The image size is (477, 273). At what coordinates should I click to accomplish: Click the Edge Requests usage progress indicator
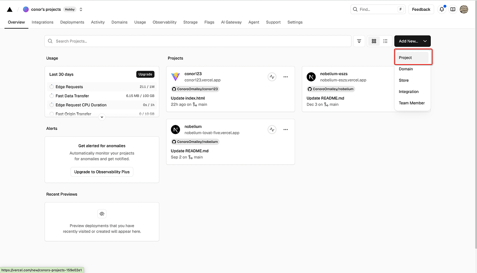click(x=51, y=87)
